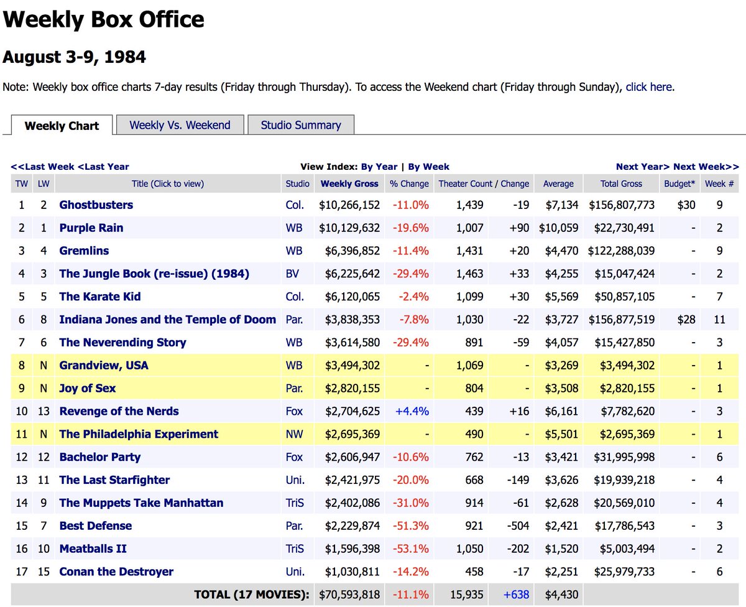Open The Muppets Take Manhattan page
The image size is (746, 607).
tap(141, 503)
